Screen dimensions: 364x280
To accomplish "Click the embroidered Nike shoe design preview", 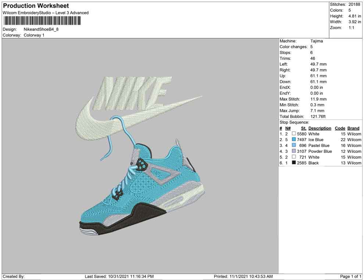I will pyautogui.click(x=140, y=157).
